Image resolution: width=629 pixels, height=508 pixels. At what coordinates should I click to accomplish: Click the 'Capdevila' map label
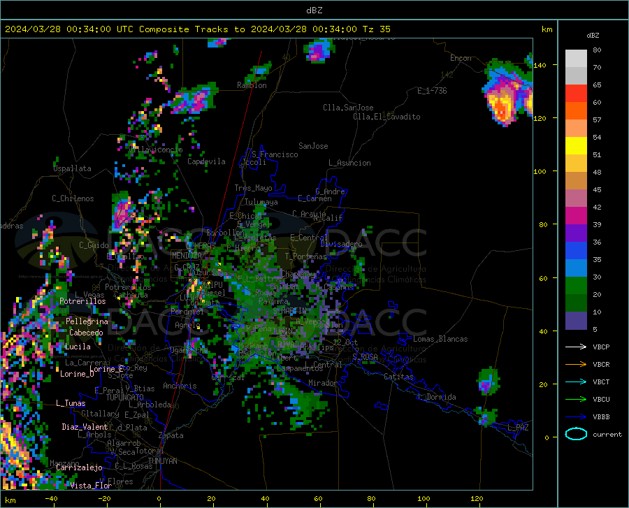pos(207,161)
